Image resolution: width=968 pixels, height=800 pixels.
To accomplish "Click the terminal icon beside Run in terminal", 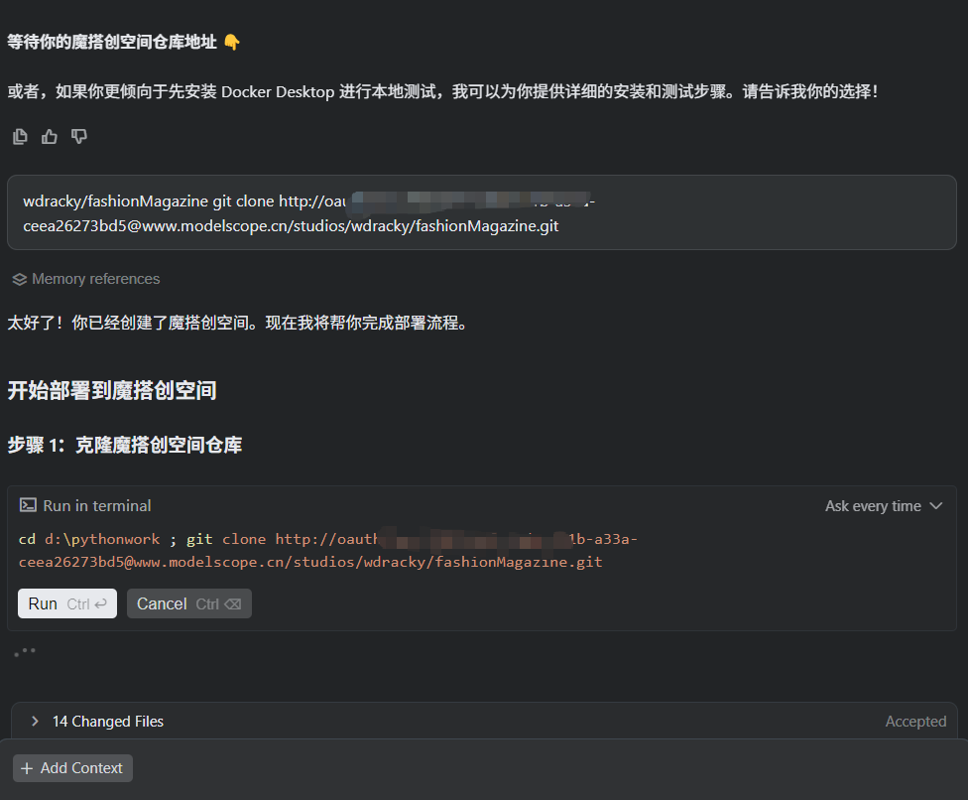I will pos(28,505).
